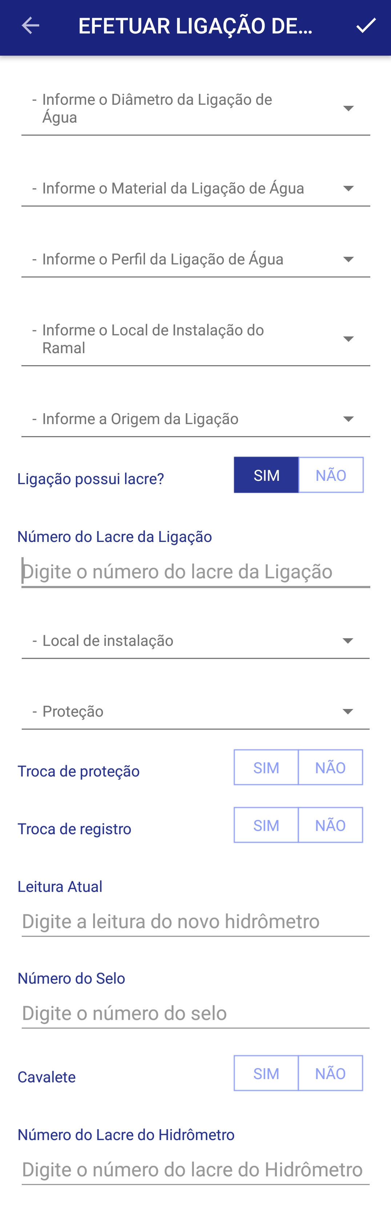
Task: Expand the Material da Ligação de Água dropdown
Action: pyautogui.click(x=195, y=189)
